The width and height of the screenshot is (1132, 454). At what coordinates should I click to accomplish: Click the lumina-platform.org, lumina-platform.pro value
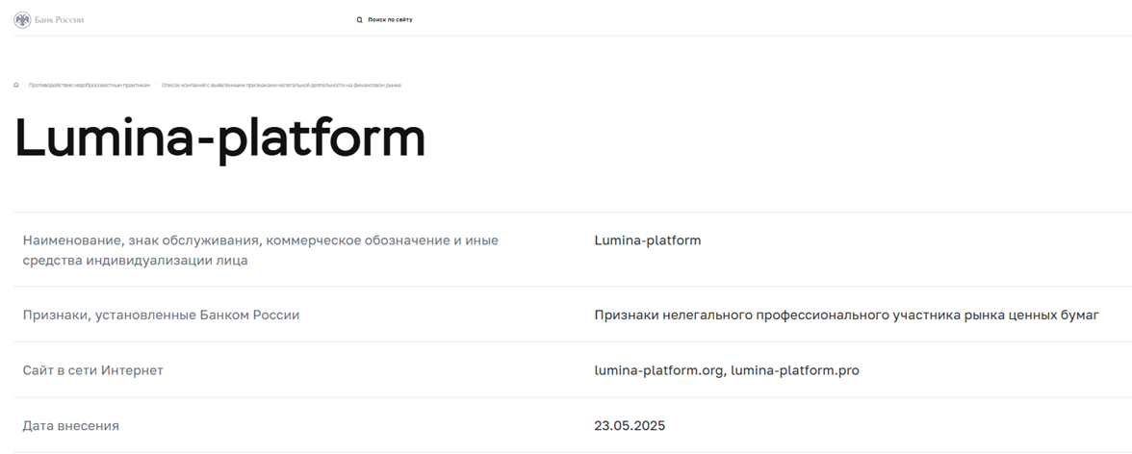pyautogui.click(x=727, y=371)
